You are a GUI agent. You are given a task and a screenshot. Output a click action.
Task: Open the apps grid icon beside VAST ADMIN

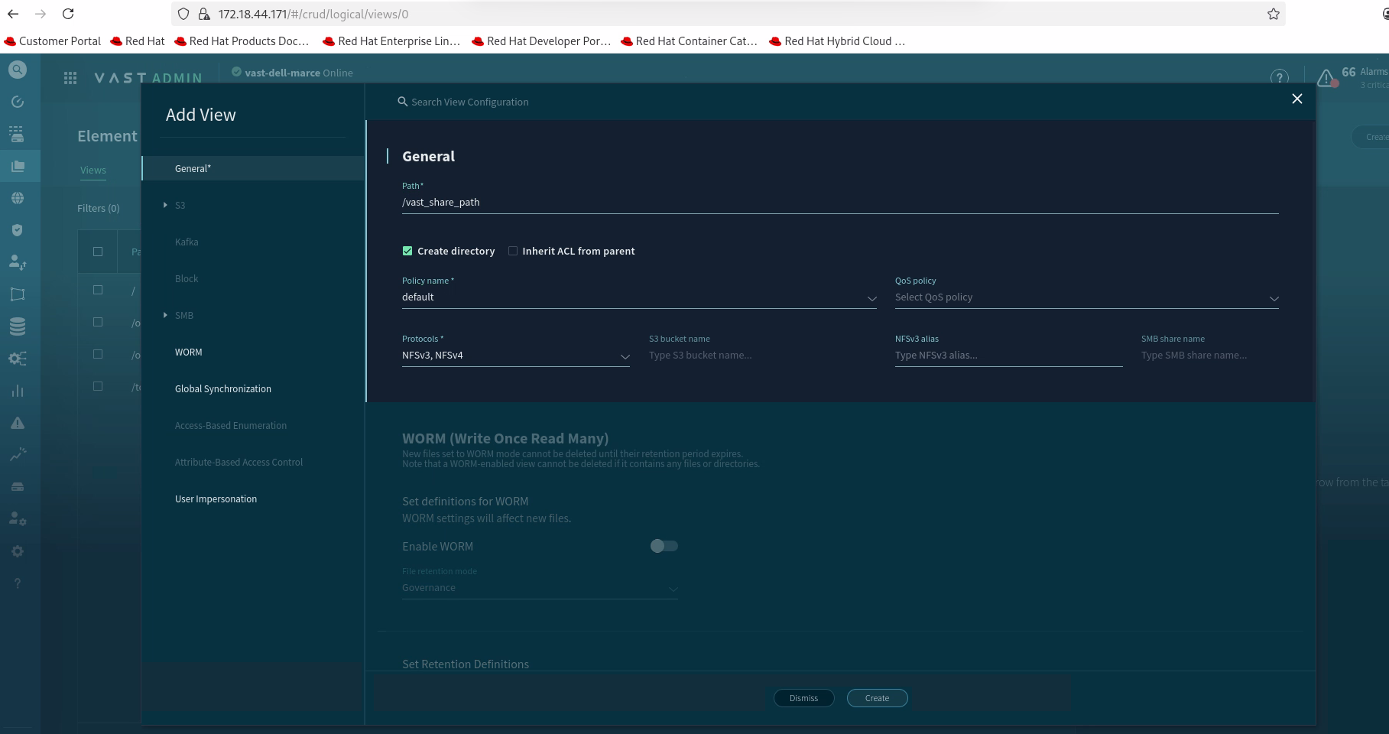pos(70,78)
